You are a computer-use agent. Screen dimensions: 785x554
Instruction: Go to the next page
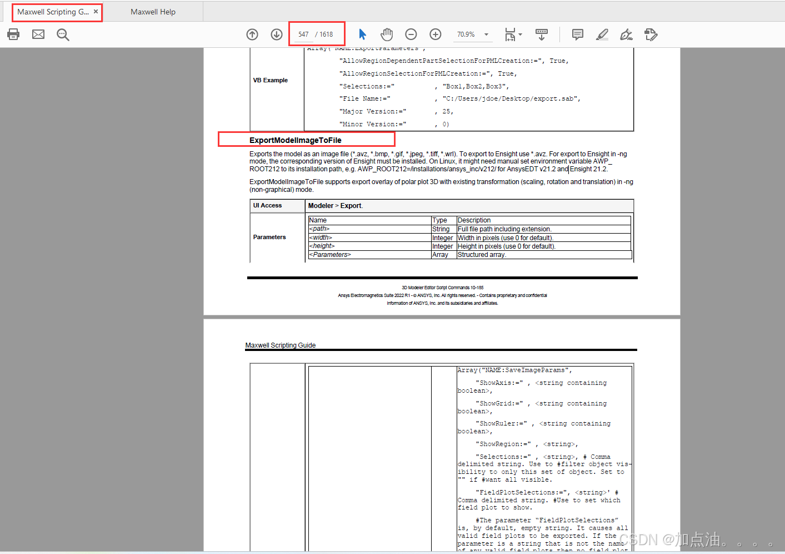tap(276, 34)
